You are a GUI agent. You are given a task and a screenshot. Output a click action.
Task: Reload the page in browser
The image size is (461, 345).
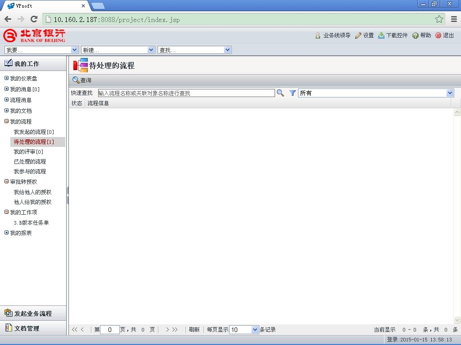(x=34, y=19)
